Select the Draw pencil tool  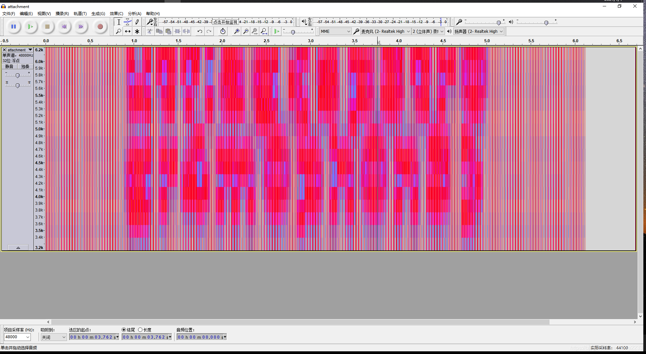[137, 22]
